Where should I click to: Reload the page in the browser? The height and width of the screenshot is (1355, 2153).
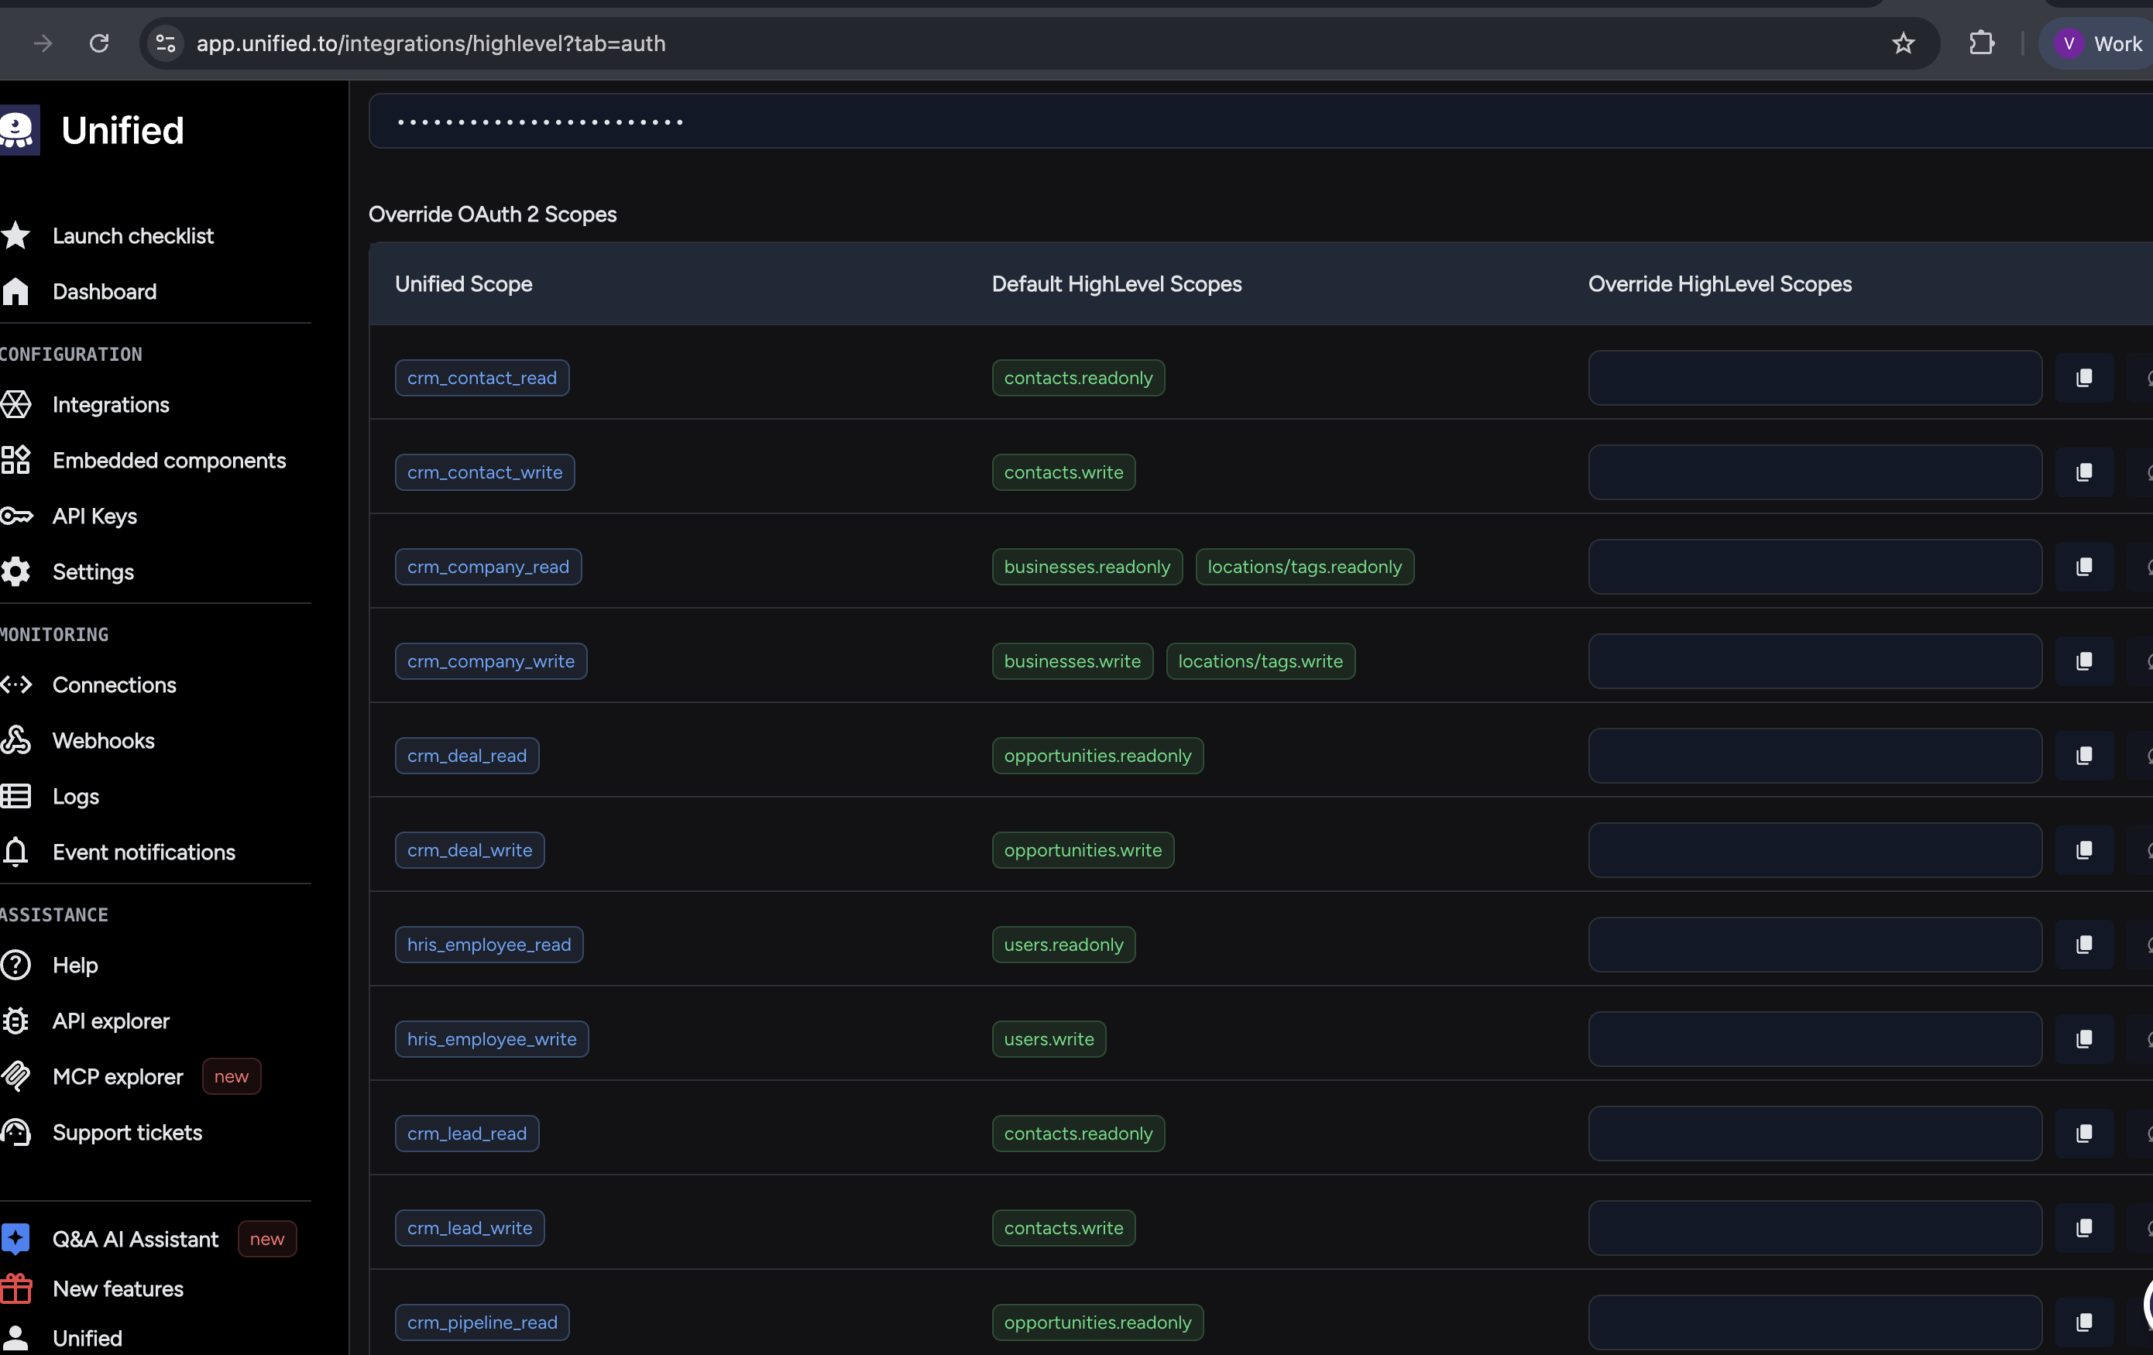[x=99, y=44]
